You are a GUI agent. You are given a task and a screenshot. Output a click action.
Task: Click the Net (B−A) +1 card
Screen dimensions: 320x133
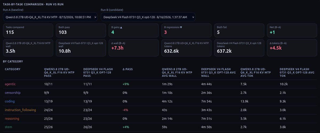click(x=292, y=30)
